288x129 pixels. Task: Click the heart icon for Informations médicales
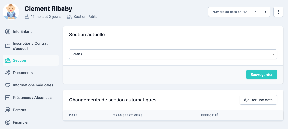(x=8, y=85)
